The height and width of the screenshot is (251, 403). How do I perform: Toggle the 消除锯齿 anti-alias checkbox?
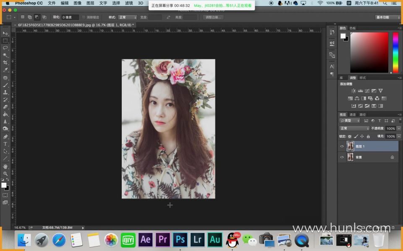point(84,17)
